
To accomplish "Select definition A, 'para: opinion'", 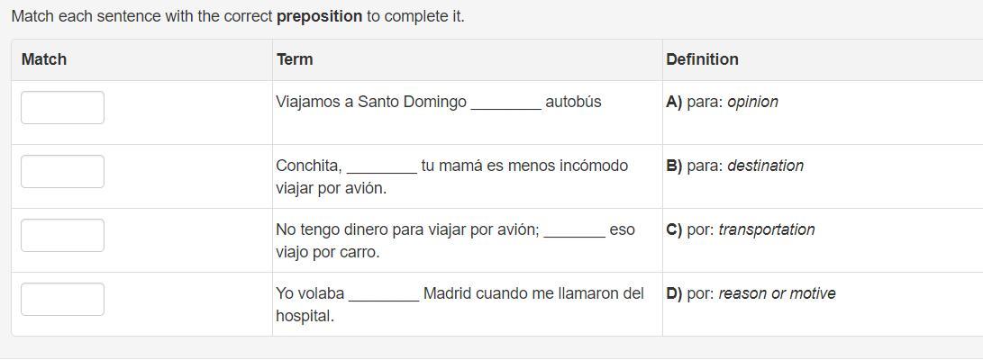I will click(722, 102).
